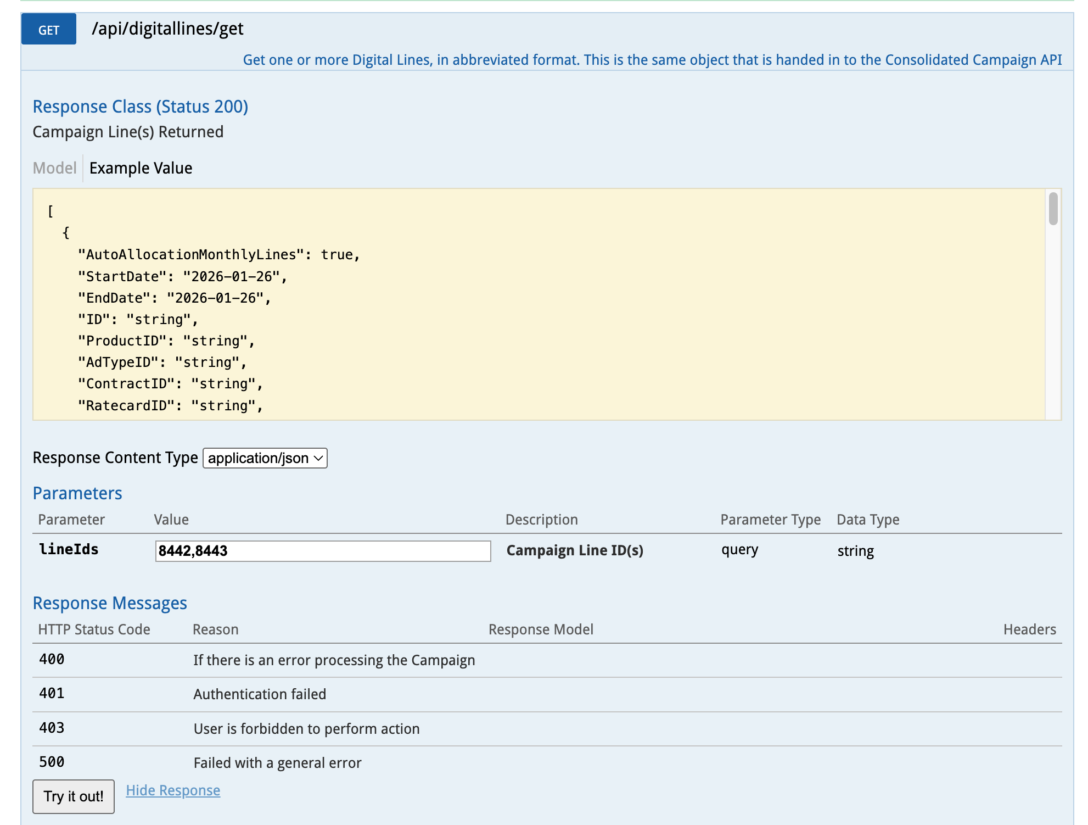Click the 500 general error row
The width and height of the screenshot is (1088, 825).
coord(277,763)
